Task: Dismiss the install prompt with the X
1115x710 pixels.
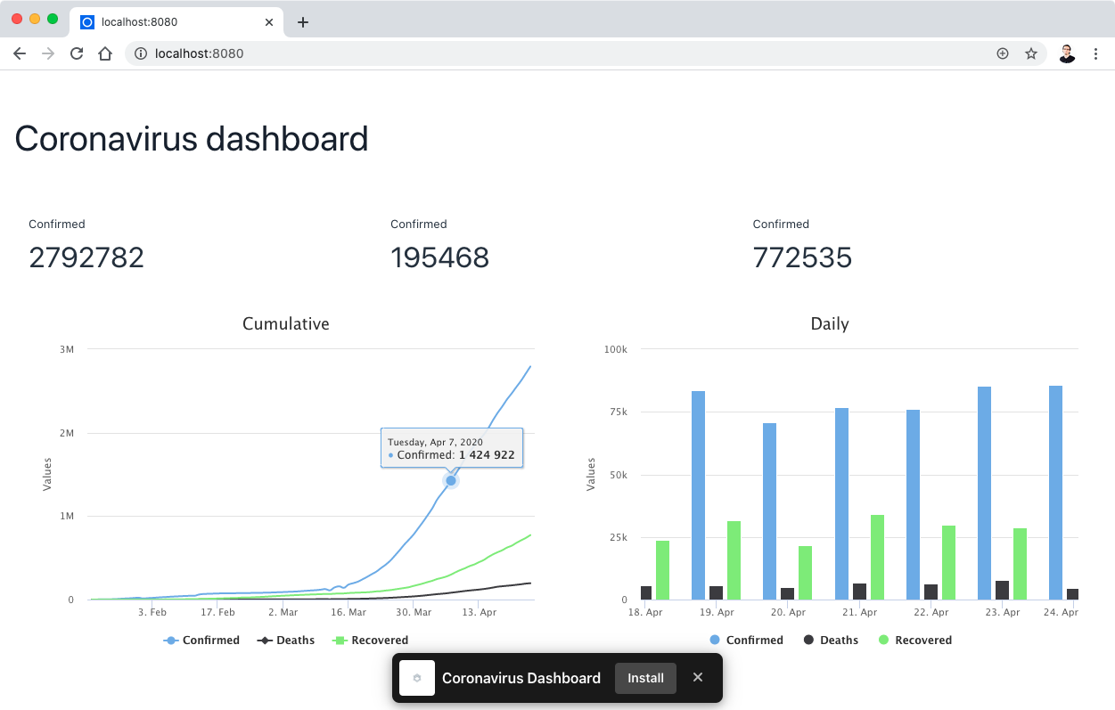Action: tap(698, 677)
